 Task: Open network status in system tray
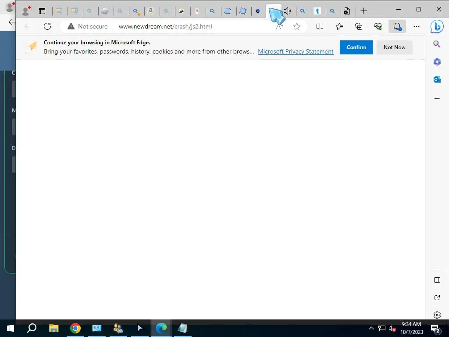click(382, 328)
